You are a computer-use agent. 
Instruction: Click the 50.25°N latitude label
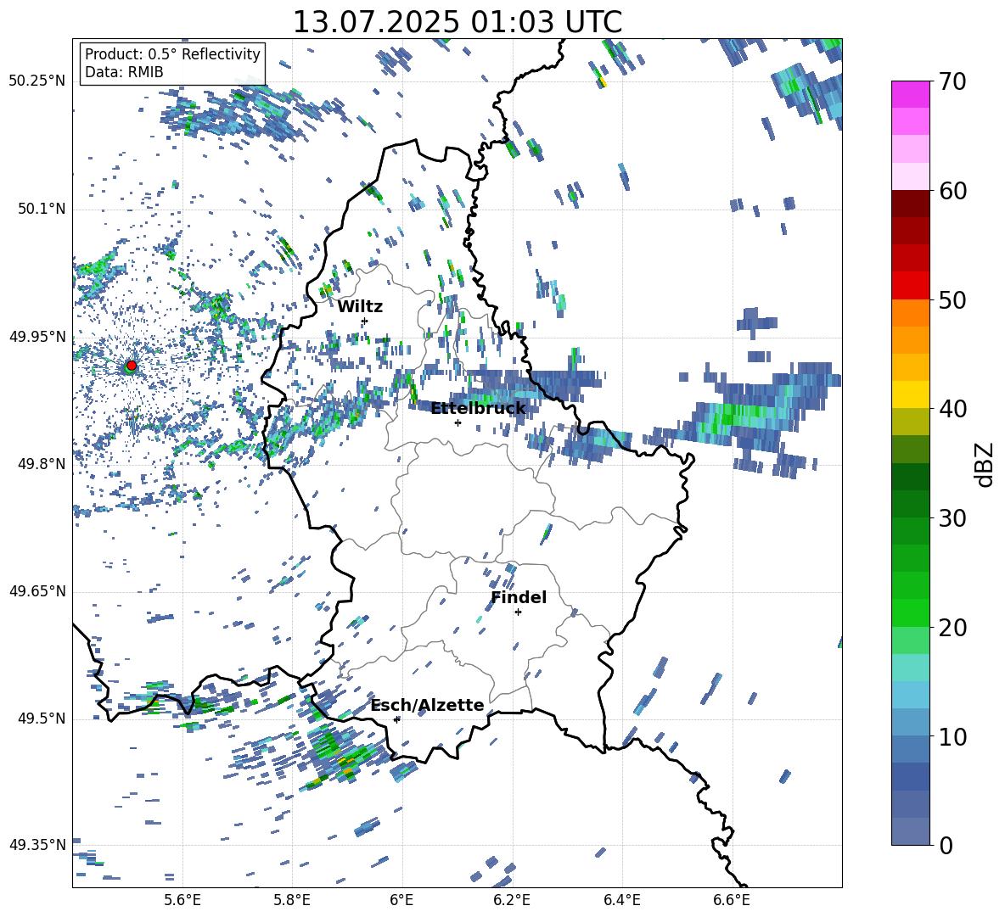pos(37,81)
